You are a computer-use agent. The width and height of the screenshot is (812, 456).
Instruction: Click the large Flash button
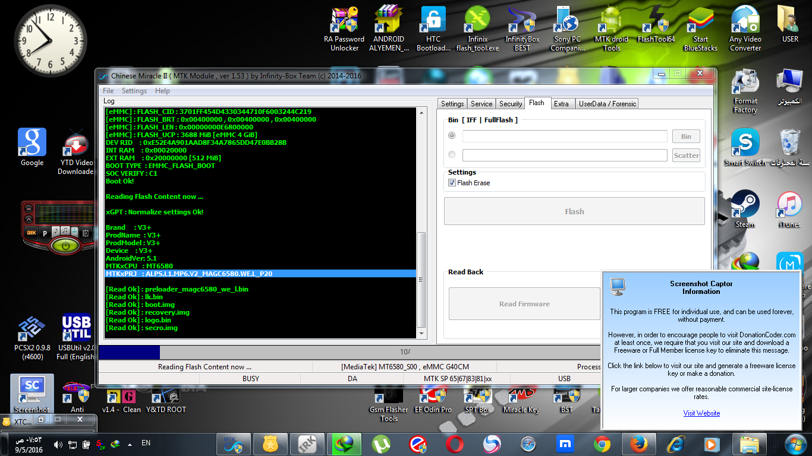(x=574, y=211)
